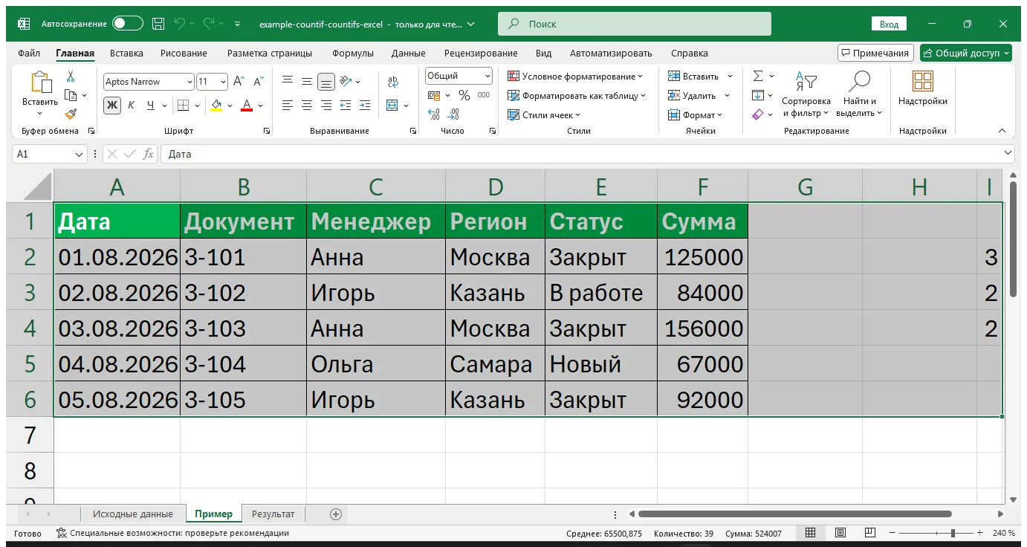The height and width of the screenshot is (547, 1027).
Task: Open the Результат sheet tab
Action: (x=273, y=514)
